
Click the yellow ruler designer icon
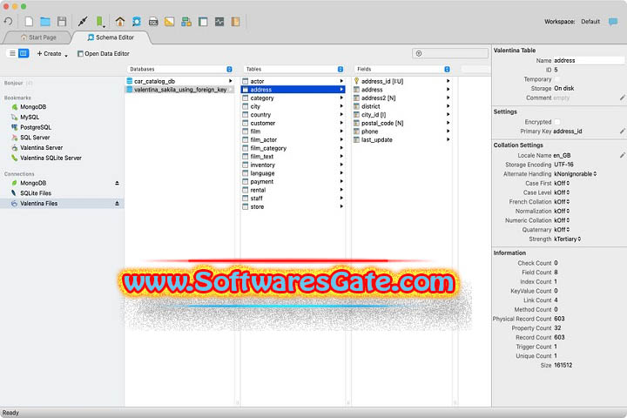[170, 21]
